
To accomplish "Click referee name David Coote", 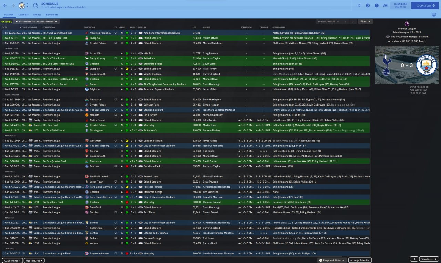I will click(209, 161).
